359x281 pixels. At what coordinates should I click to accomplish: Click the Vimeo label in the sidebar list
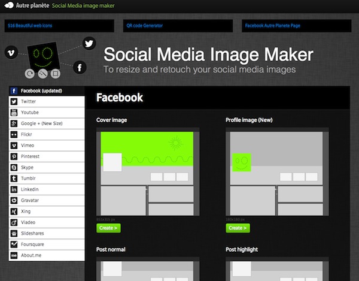[28, 146]
